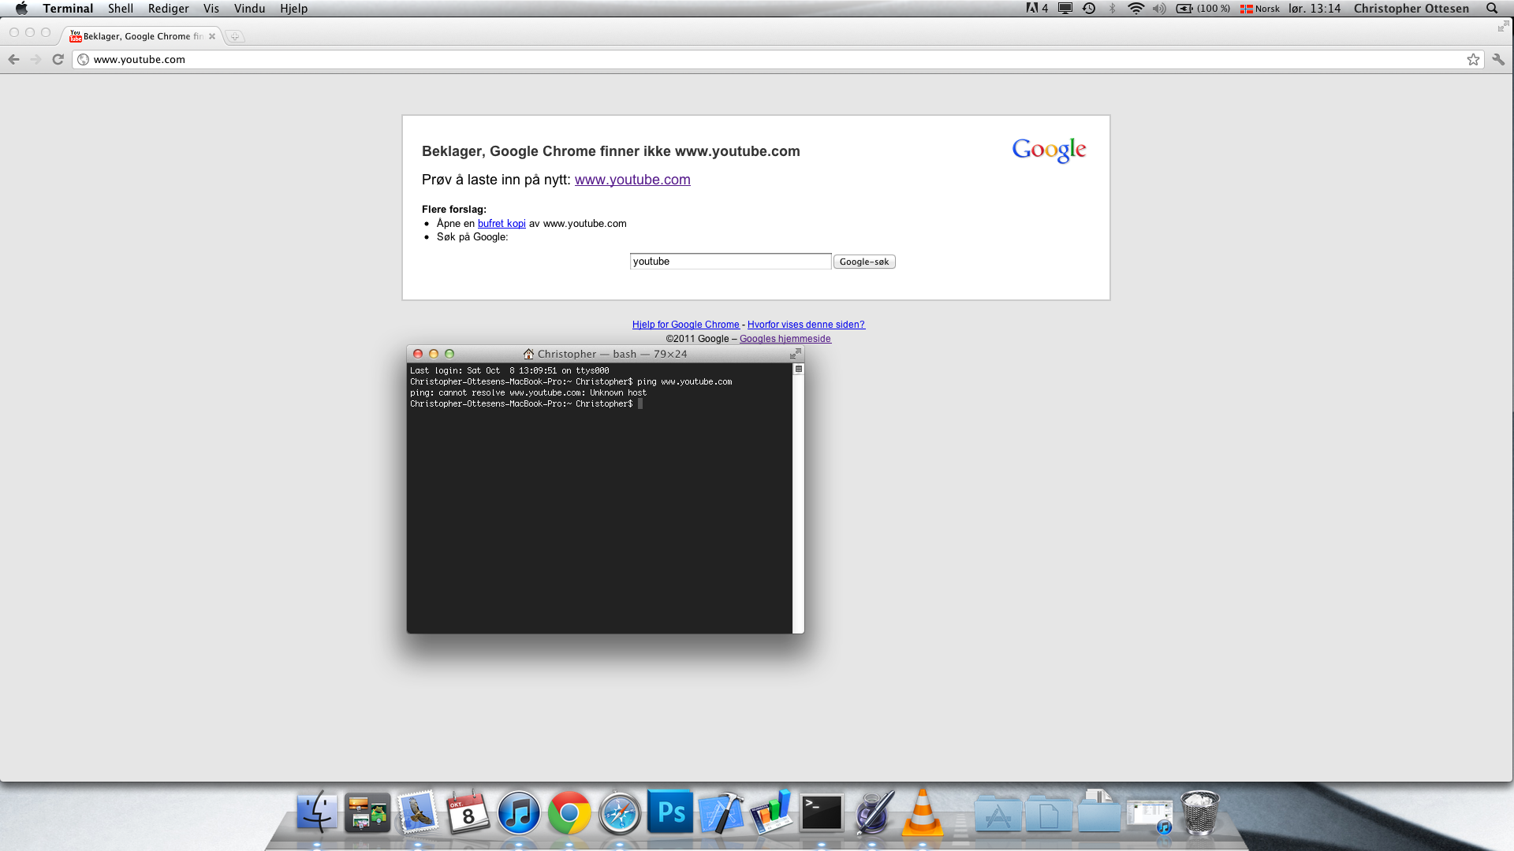Open Safari compass icon in dock
The image size is (1514, 851).
click(x=619, y=812)
